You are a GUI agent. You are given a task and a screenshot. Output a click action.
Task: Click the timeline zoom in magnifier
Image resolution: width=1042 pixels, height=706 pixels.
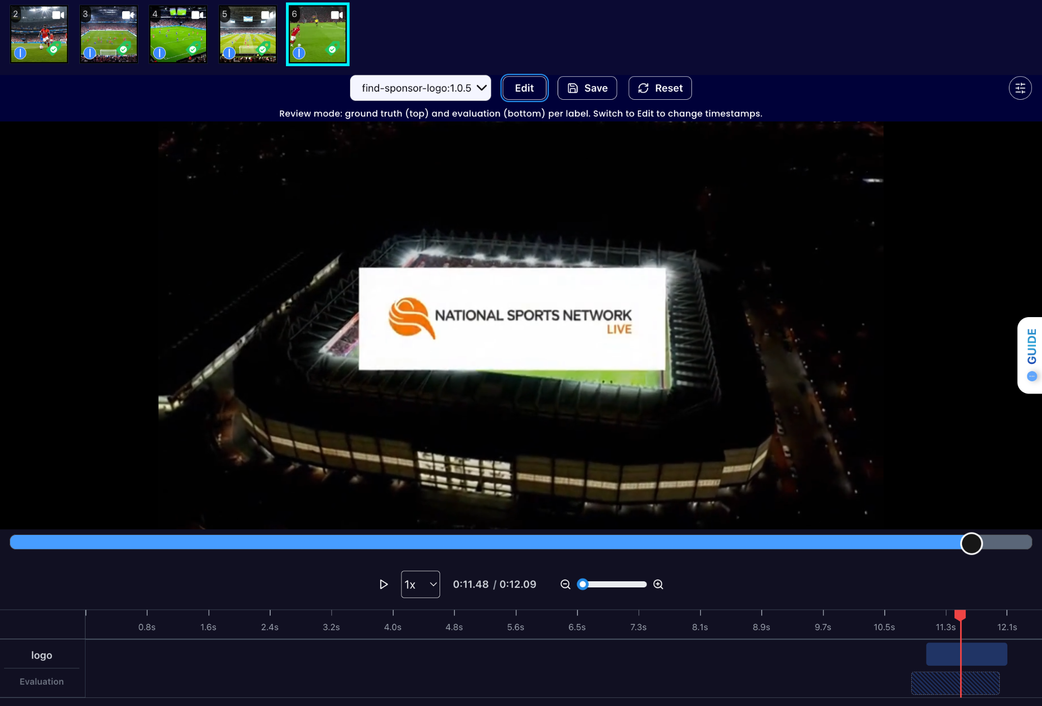coord(658,584)
